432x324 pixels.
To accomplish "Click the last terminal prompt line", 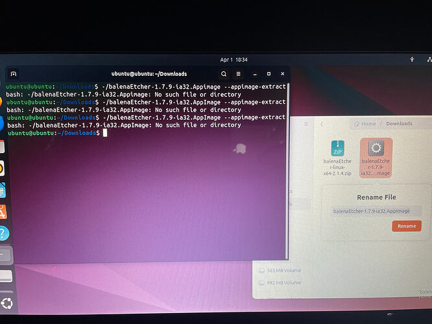I will (57, 133).
